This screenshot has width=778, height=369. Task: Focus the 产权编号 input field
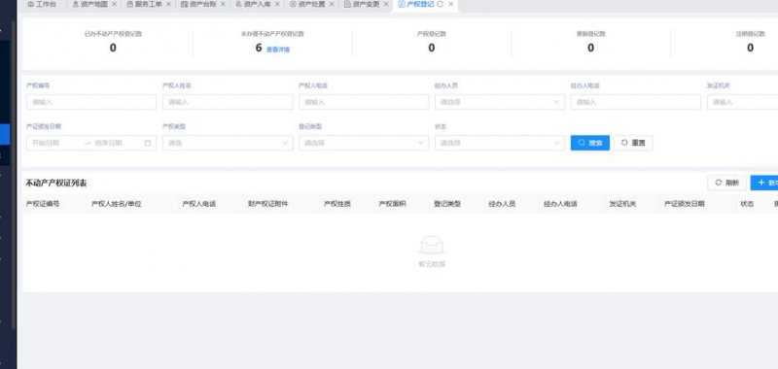pos(91,102)
